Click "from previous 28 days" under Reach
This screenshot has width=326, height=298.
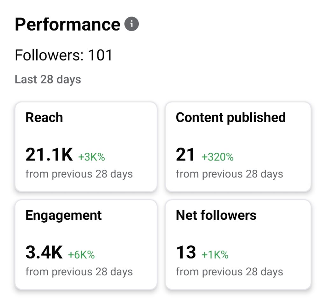tap(79, 174)
